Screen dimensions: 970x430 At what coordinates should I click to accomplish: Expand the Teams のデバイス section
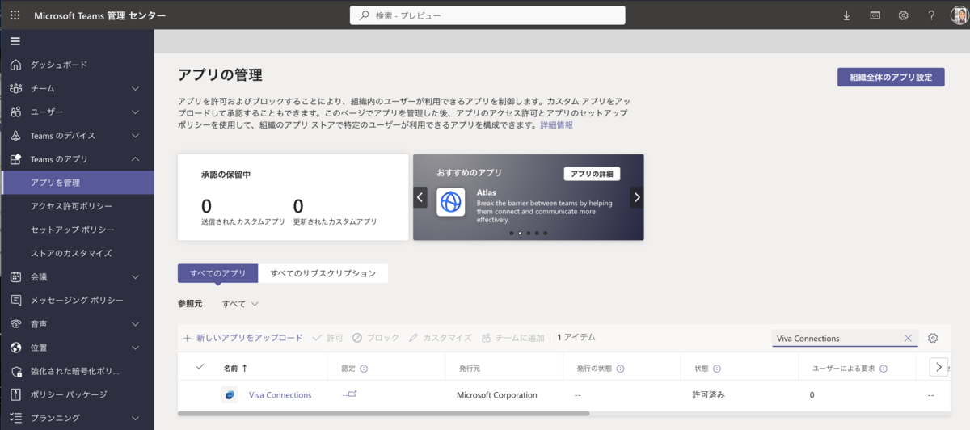[135, 135]
